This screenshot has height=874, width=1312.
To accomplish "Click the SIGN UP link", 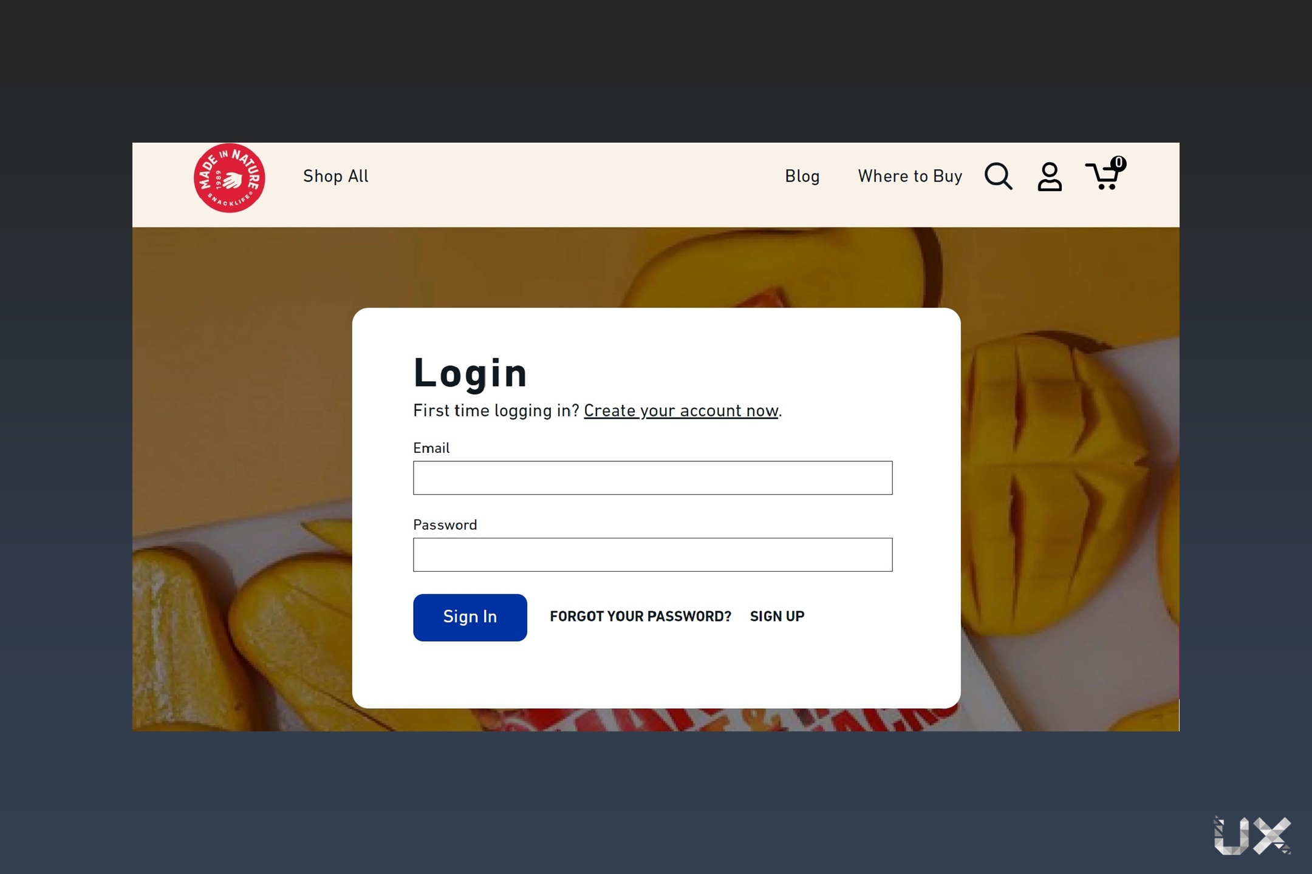I will (x=777, y=616).
